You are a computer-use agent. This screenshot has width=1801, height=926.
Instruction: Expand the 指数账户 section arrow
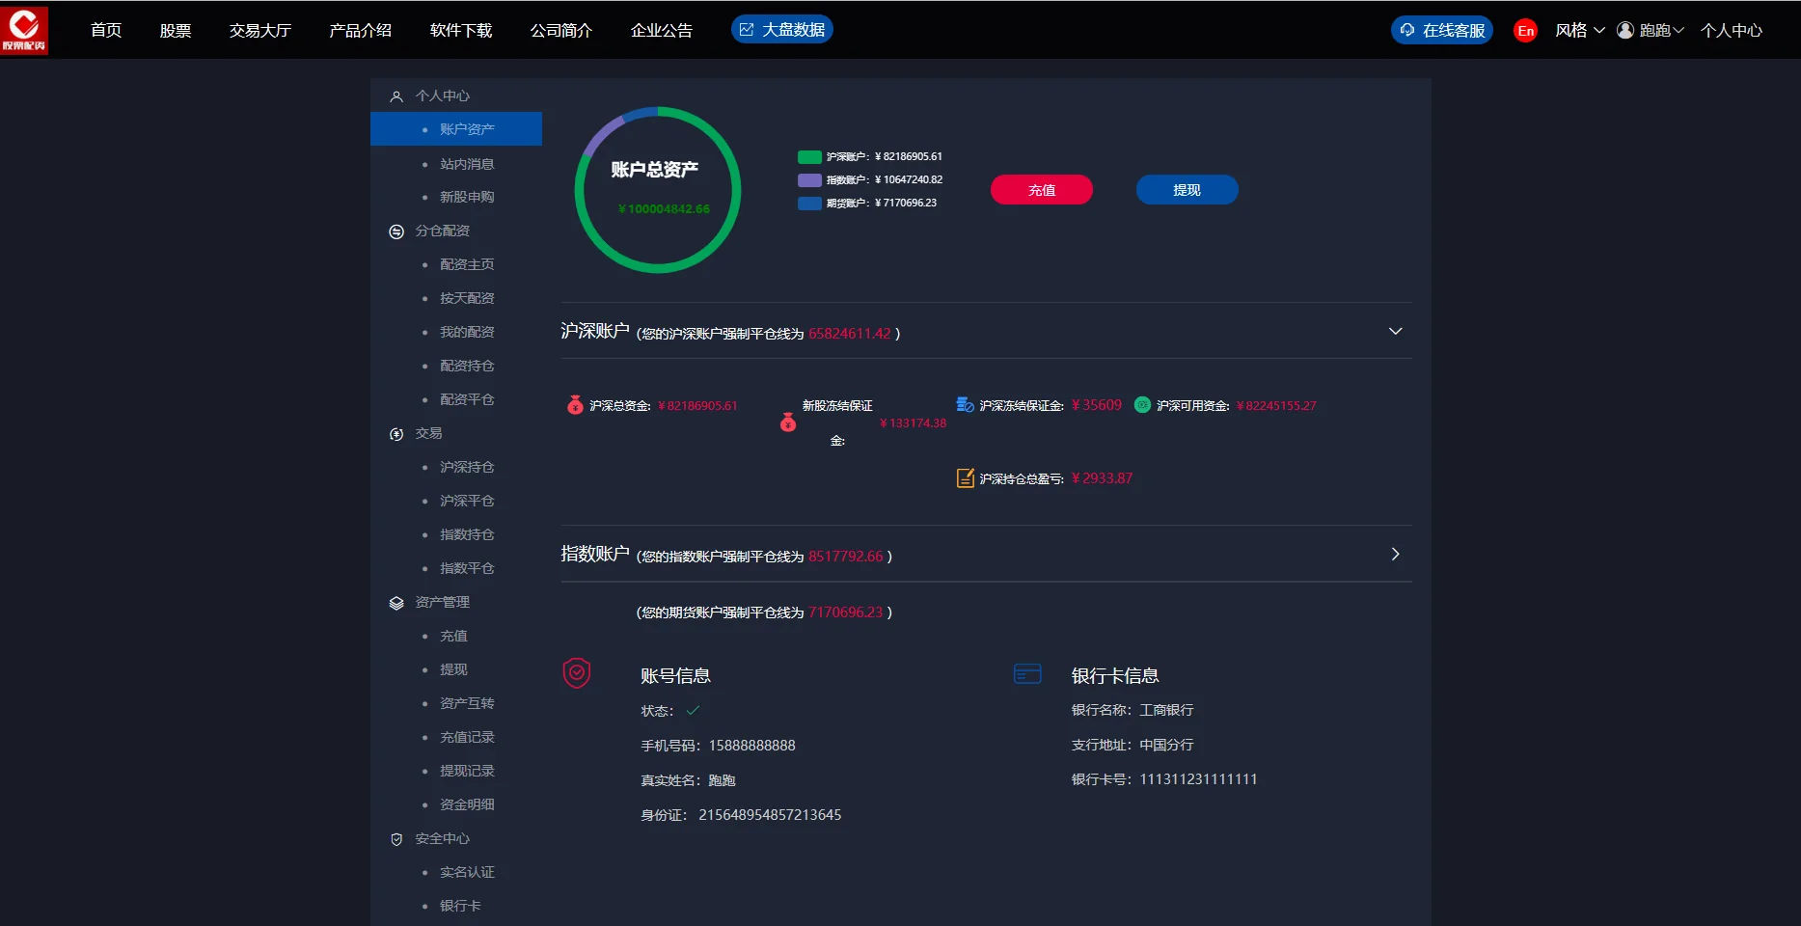[x=1395, y=555]
